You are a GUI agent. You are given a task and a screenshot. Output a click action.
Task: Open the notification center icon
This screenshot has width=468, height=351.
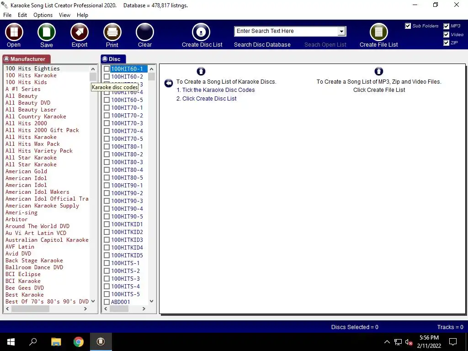(453, 342)
